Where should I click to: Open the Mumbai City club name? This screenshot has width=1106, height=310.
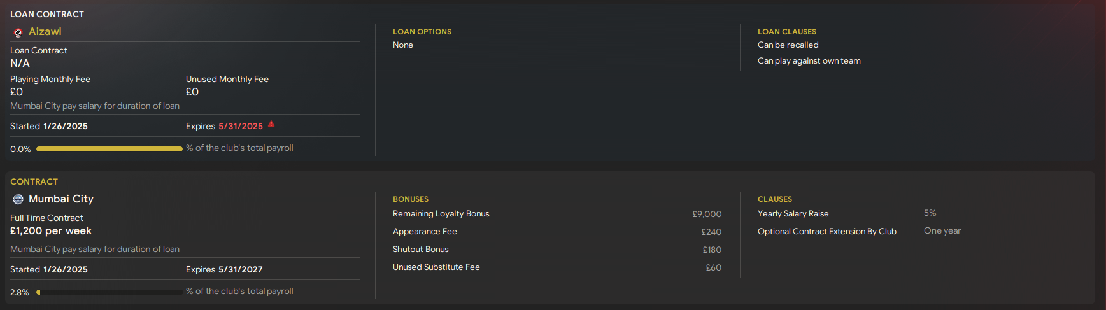61,199
